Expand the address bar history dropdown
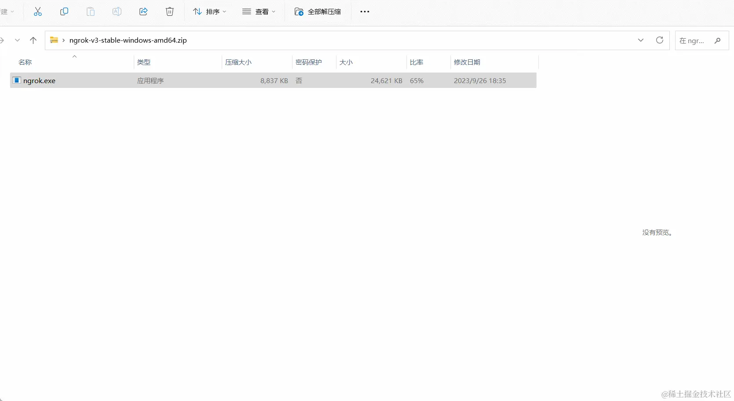This screenshot has width=734, height=401. pos(641,40)
